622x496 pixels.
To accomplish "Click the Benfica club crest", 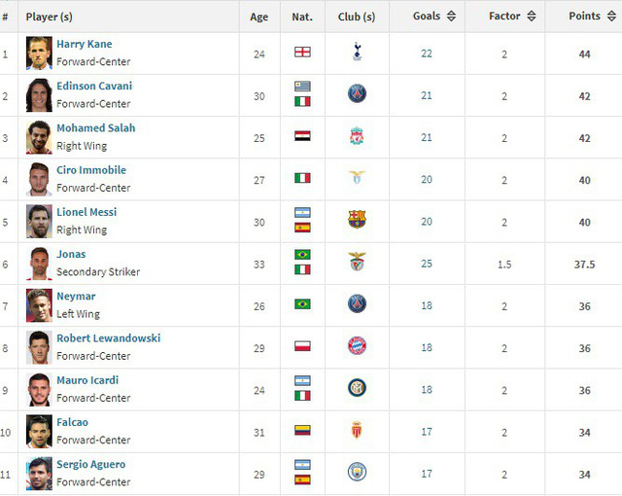I will tap(357, 262).
